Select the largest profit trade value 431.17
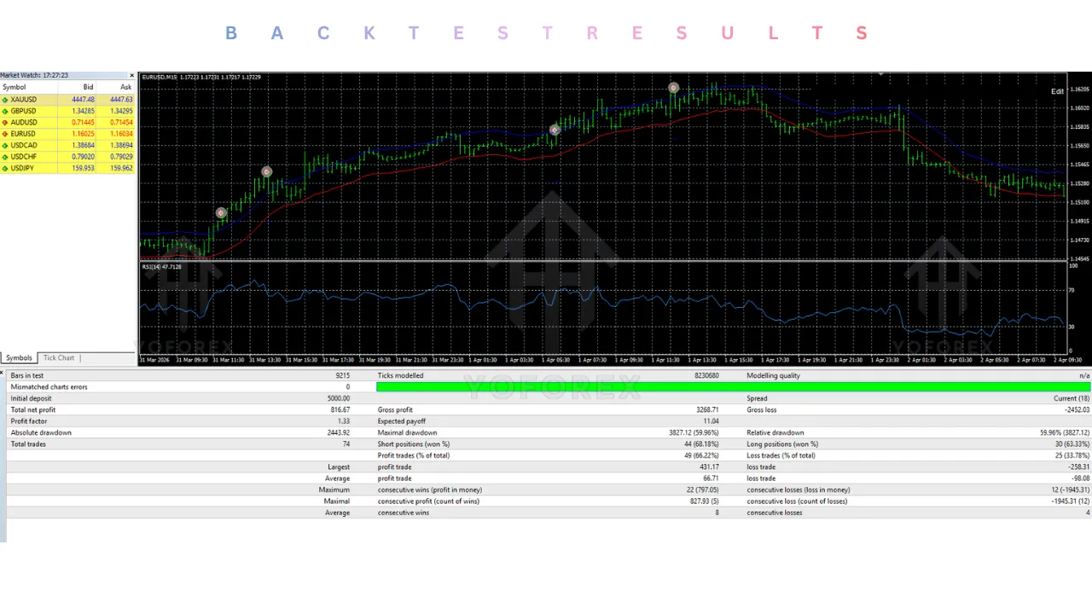1092x614 pixels. click(710, 466)
